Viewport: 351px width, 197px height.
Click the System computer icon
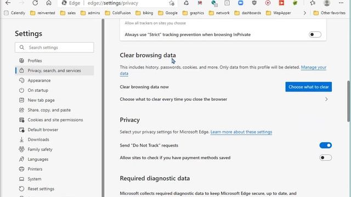[x=21, y=179]
